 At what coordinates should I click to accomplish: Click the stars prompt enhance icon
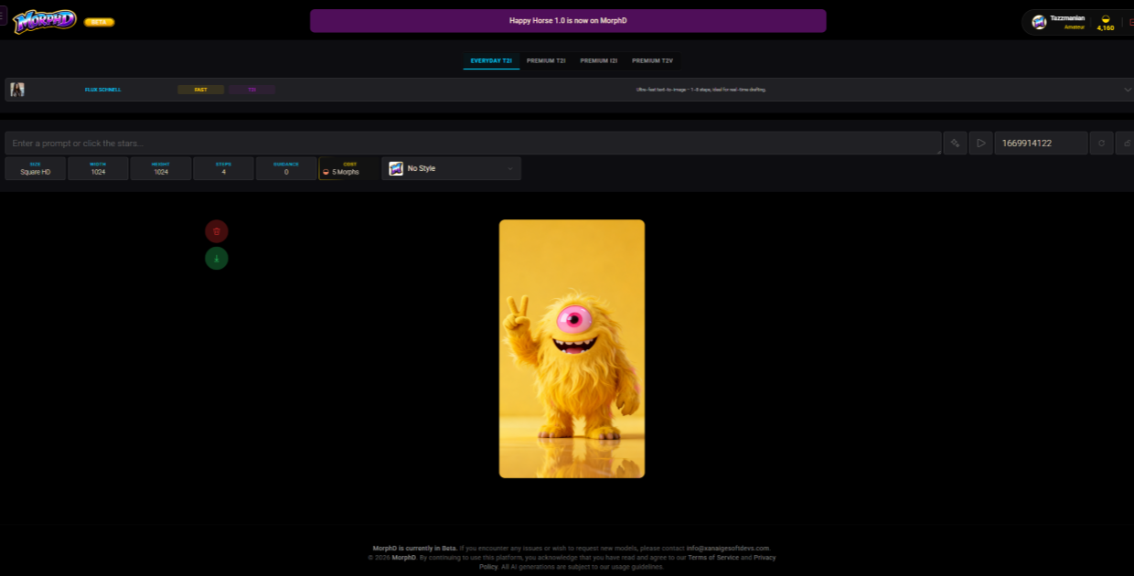[x=955, y=143]
